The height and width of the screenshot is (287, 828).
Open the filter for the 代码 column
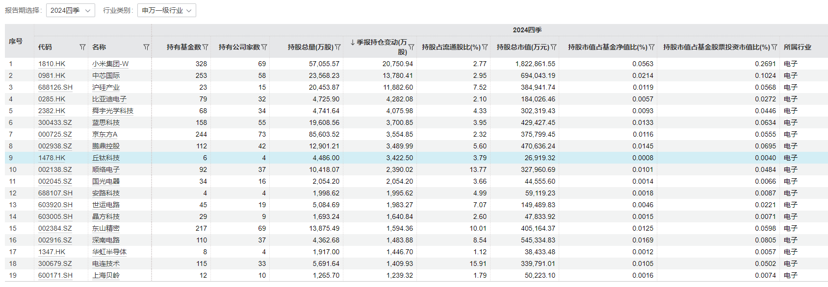pyautogui.click(x=82, y=47)
